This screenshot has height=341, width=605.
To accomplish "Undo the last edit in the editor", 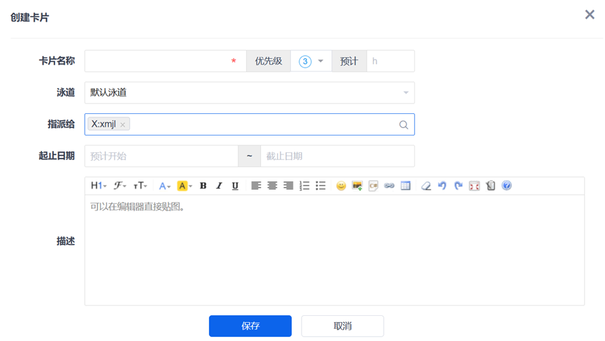I will click(x=441, y=186).
